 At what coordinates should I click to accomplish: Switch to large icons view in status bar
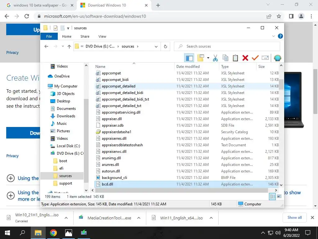pos(279,196)
